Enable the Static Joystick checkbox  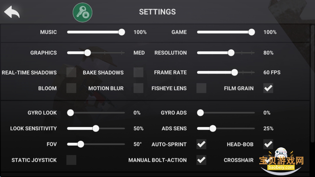tap(71, 160)
